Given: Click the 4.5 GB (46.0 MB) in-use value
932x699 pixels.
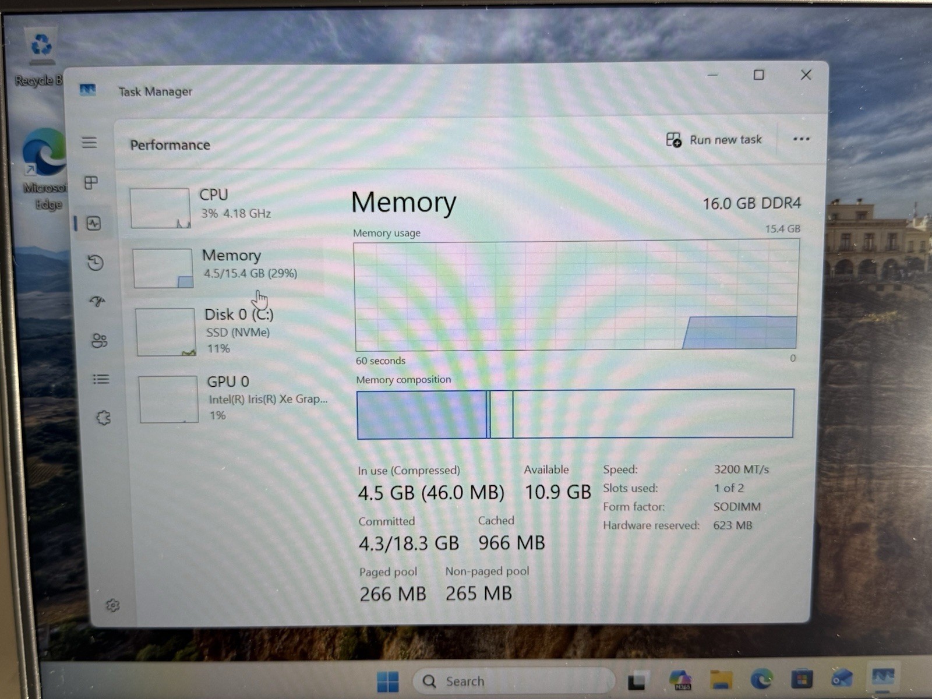Looking at the screenshot, I should (x=431, y=493).
